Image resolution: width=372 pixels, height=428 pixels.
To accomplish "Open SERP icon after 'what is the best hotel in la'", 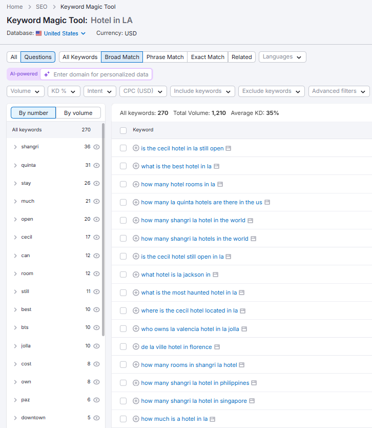I will pos(216,166).
